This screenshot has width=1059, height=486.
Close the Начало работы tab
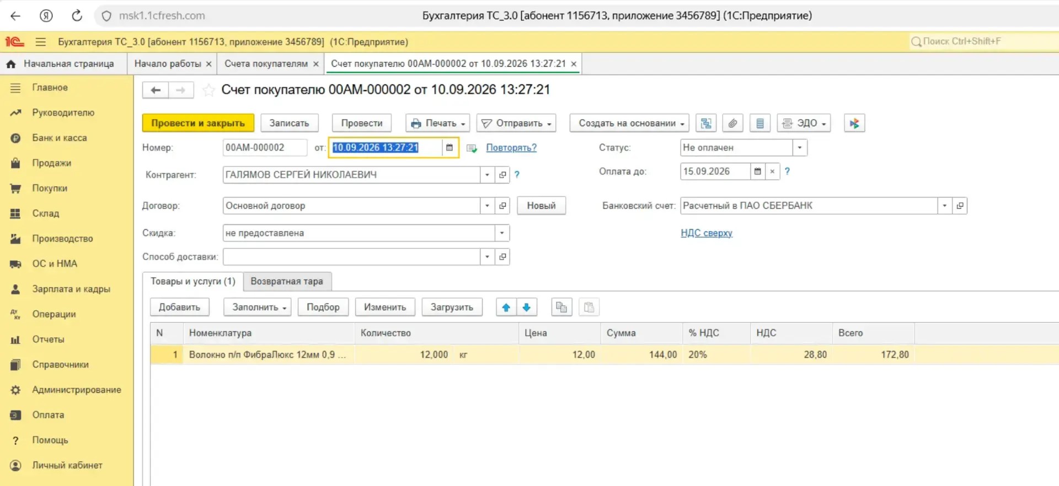coord(208,64)
